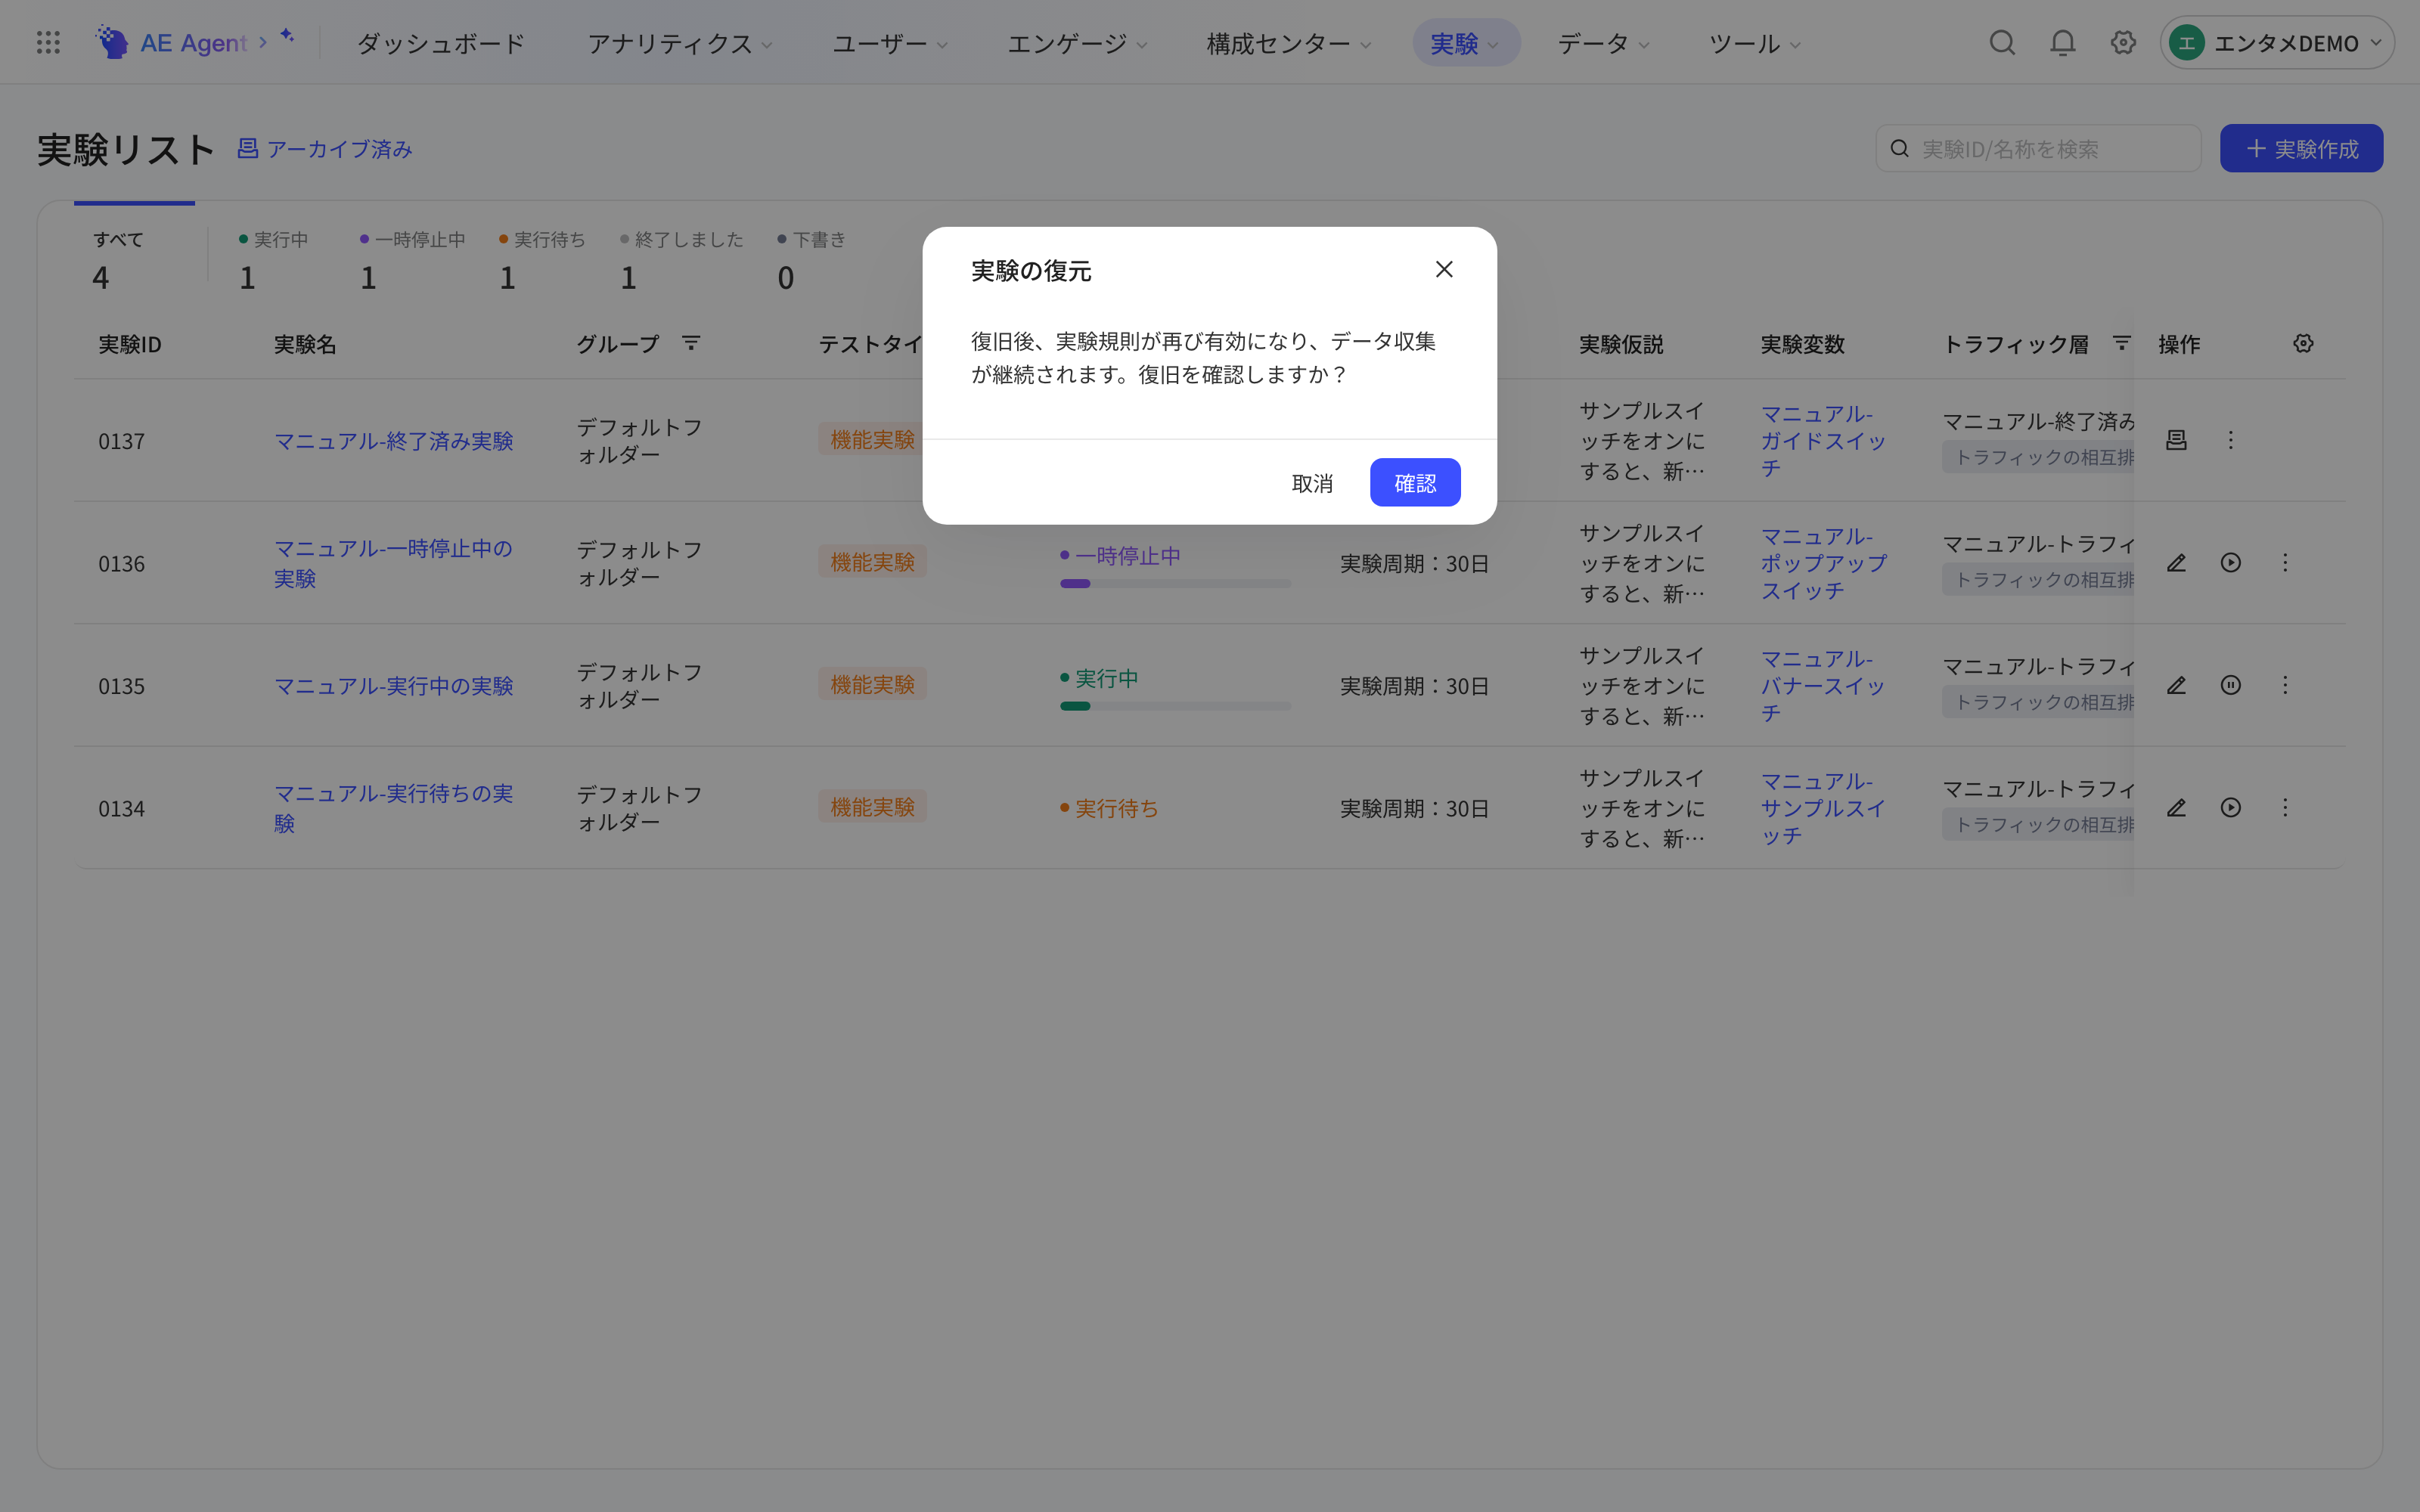Open マニュアル-実行中の実験 experiment link
Viewport: 2420px width, 1512px height.
393,686
